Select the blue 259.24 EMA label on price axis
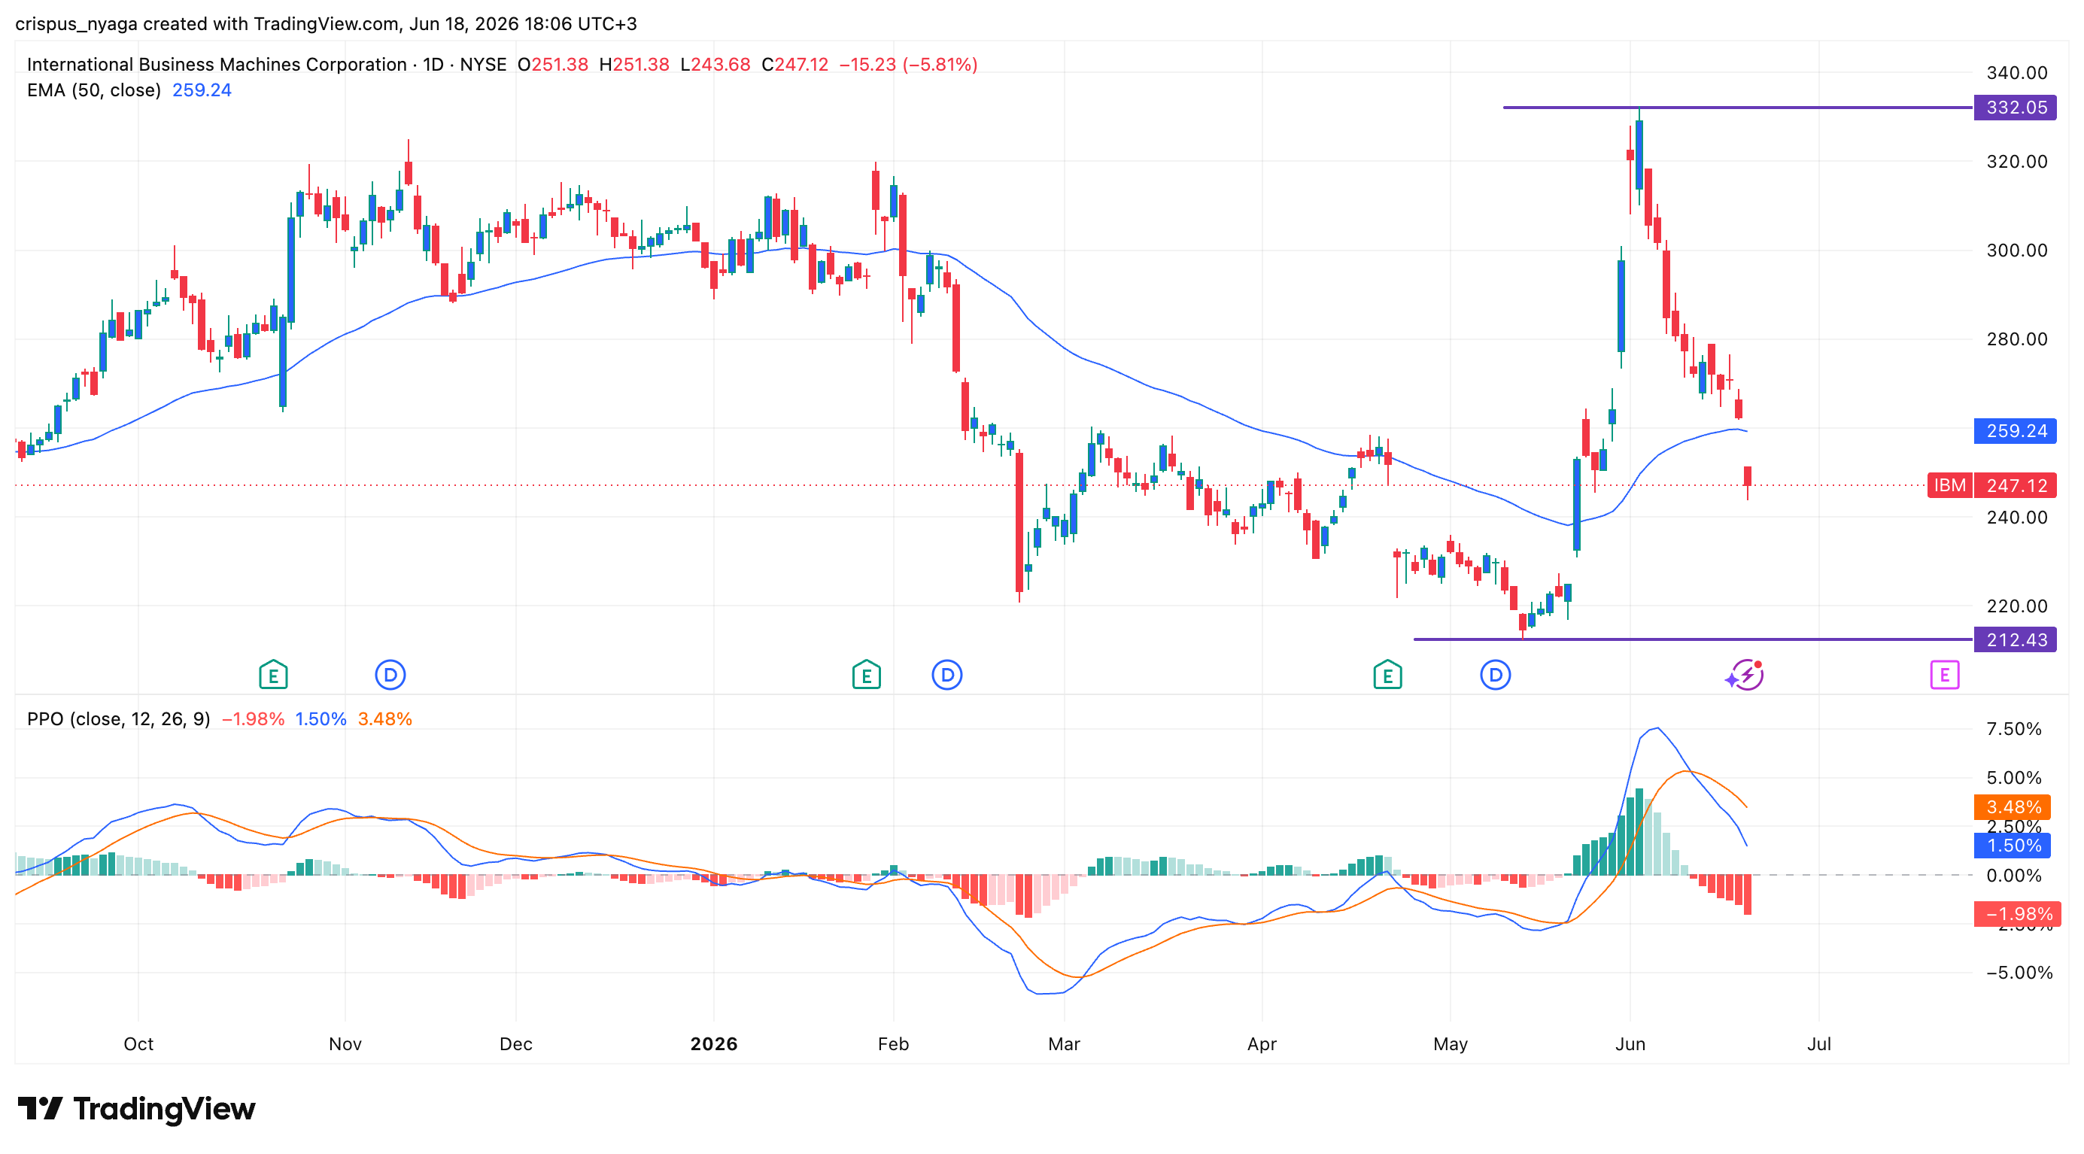The image size is (2084, 1154). tap(2016, 431)
